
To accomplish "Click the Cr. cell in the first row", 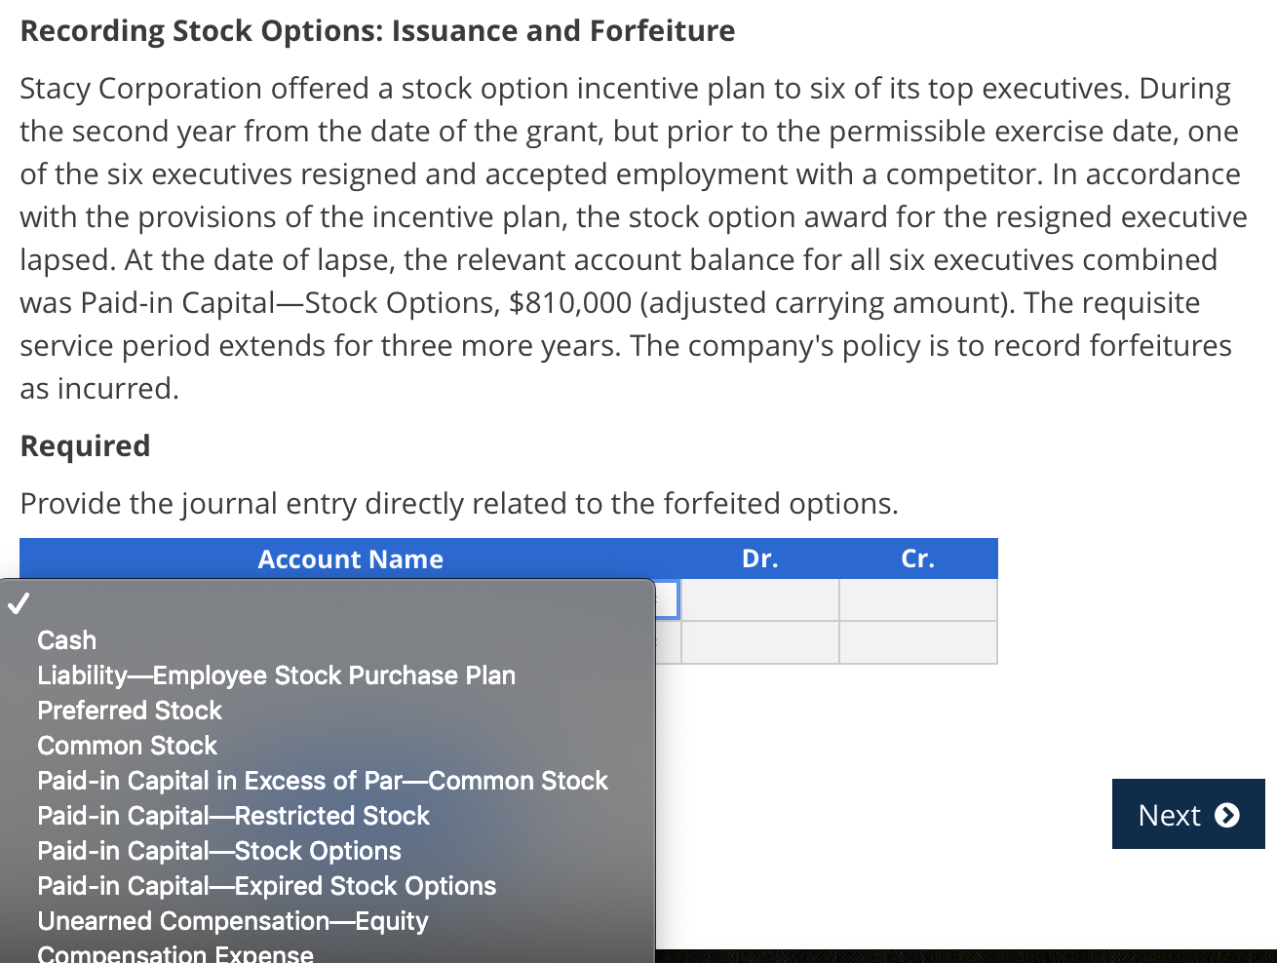I will (917, 598).
